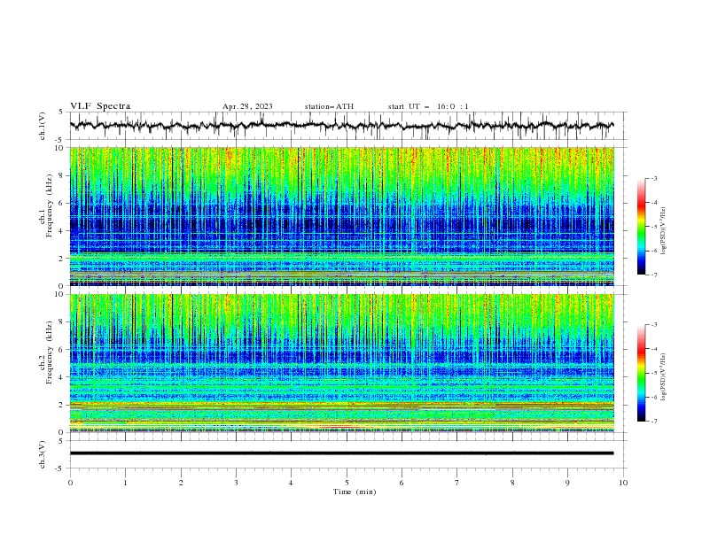Click the "4" kHz tick on ch.2 spectrogram axis
This screenshot has width=702, height=542.
(60, 377)
